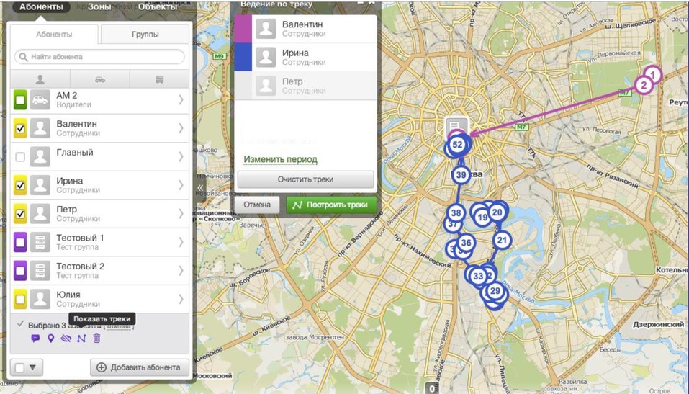Uncheck the Ирина subscriber checkbox
This screenshot has width=689, height=394.
[20, 186]
